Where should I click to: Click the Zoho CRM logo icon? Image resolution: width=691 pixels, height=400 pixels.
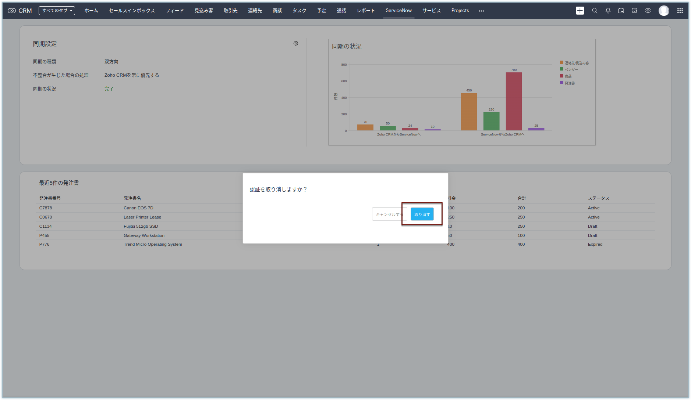click(12, 11)
